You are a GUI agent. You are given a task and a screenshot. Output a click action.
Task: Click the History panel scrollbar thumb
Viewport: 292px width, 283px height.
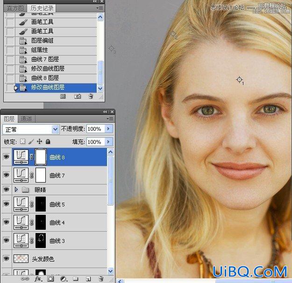coord(100,72)
